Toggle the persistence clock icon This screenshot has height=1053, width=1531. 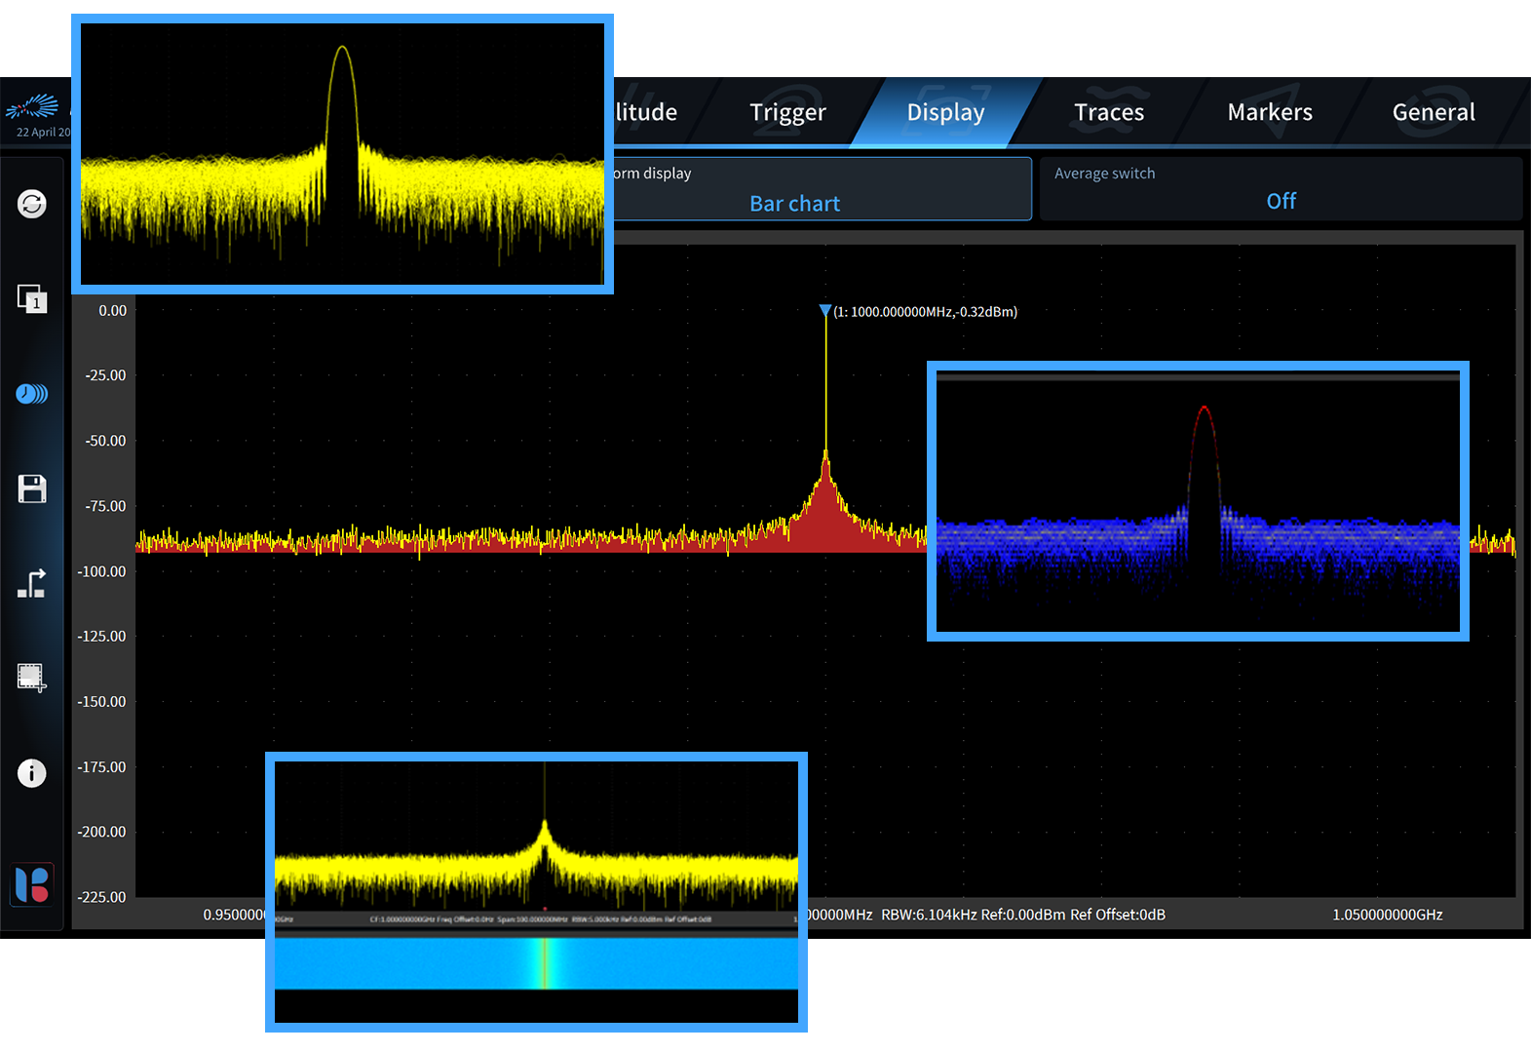(32, 394)
